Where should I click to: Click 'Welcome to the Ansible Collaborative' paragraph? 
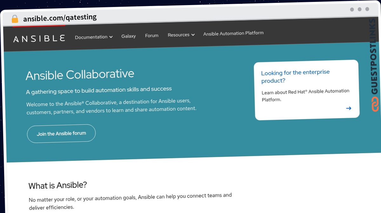point(111,106)
